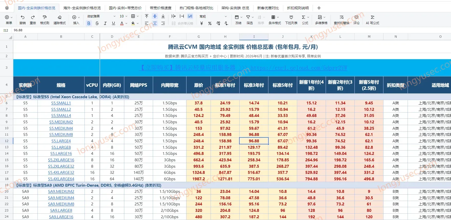Toggle horizontal center alignment
451x220 pixels.
[x=155, y=23]
